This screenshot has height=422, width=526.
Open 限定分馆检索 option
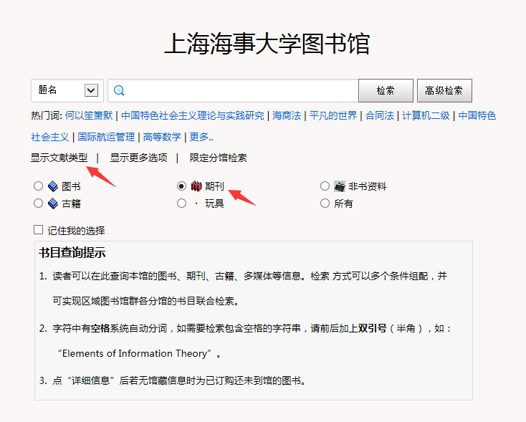pyautogui.click(x=218, y=158)
